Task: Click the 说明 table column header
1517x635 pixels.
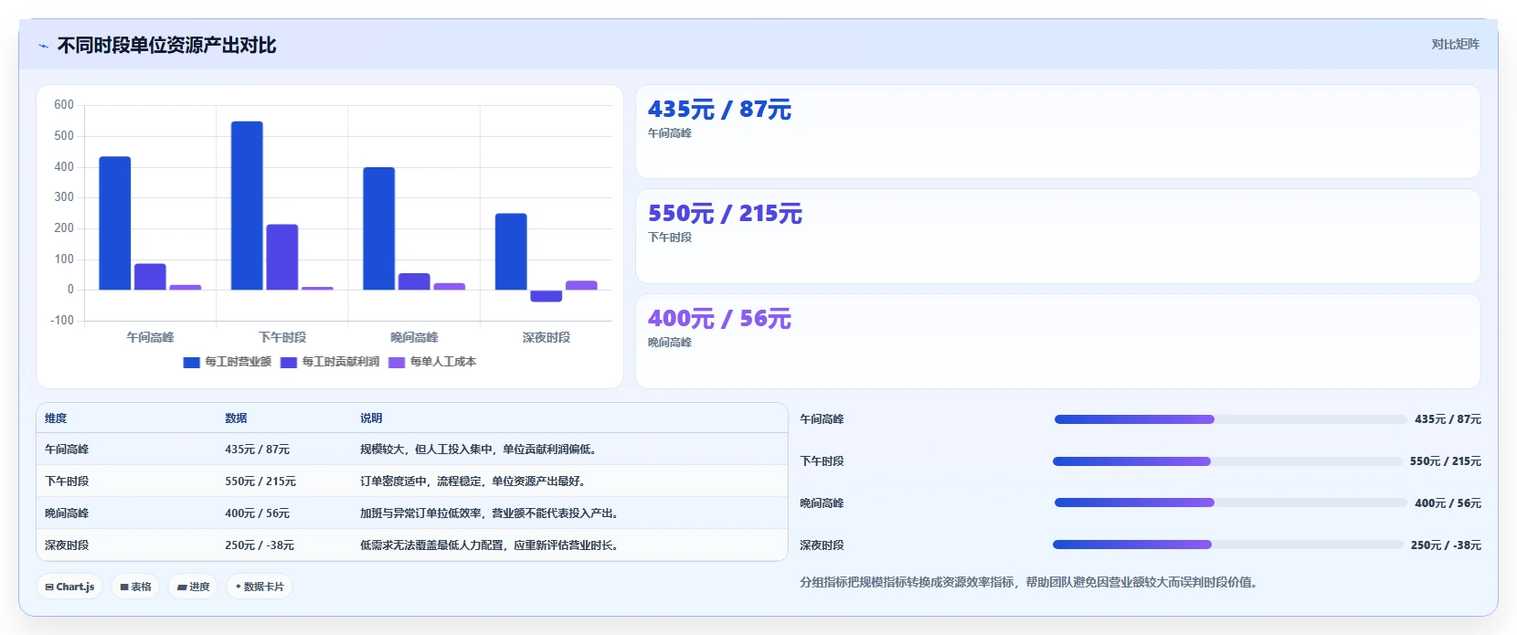Action: (x=371, y=418)
